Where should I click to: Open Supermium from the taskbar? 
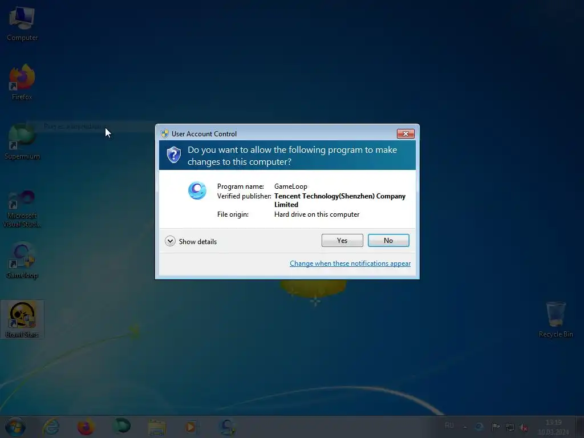point(121,427)
